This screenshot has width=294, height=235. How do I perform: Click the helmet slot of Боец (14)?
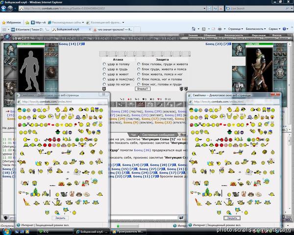(x=10, y=49)
